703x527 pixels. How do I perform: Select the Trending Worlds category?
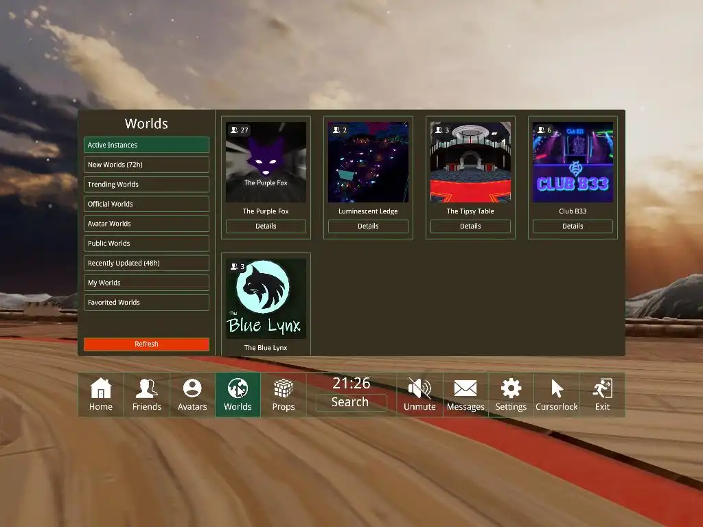(146, 184)
